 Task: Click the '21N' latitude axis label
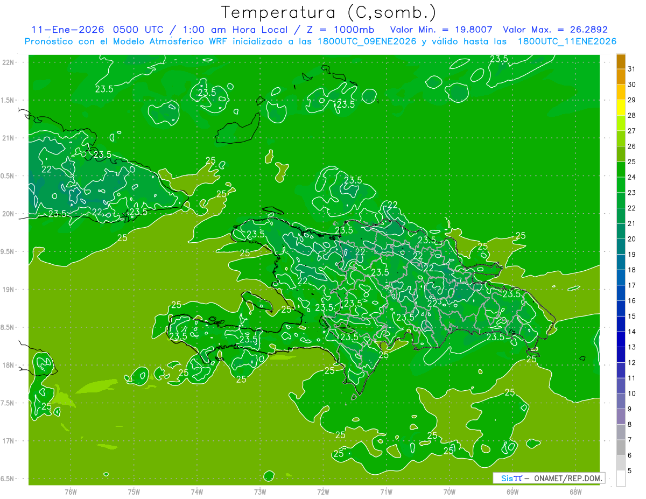coord(9,138)
